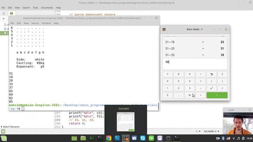253x142 pixels.
Task: Click digit 5 on the calculator keypad
Action: click(x=179, y=81)
